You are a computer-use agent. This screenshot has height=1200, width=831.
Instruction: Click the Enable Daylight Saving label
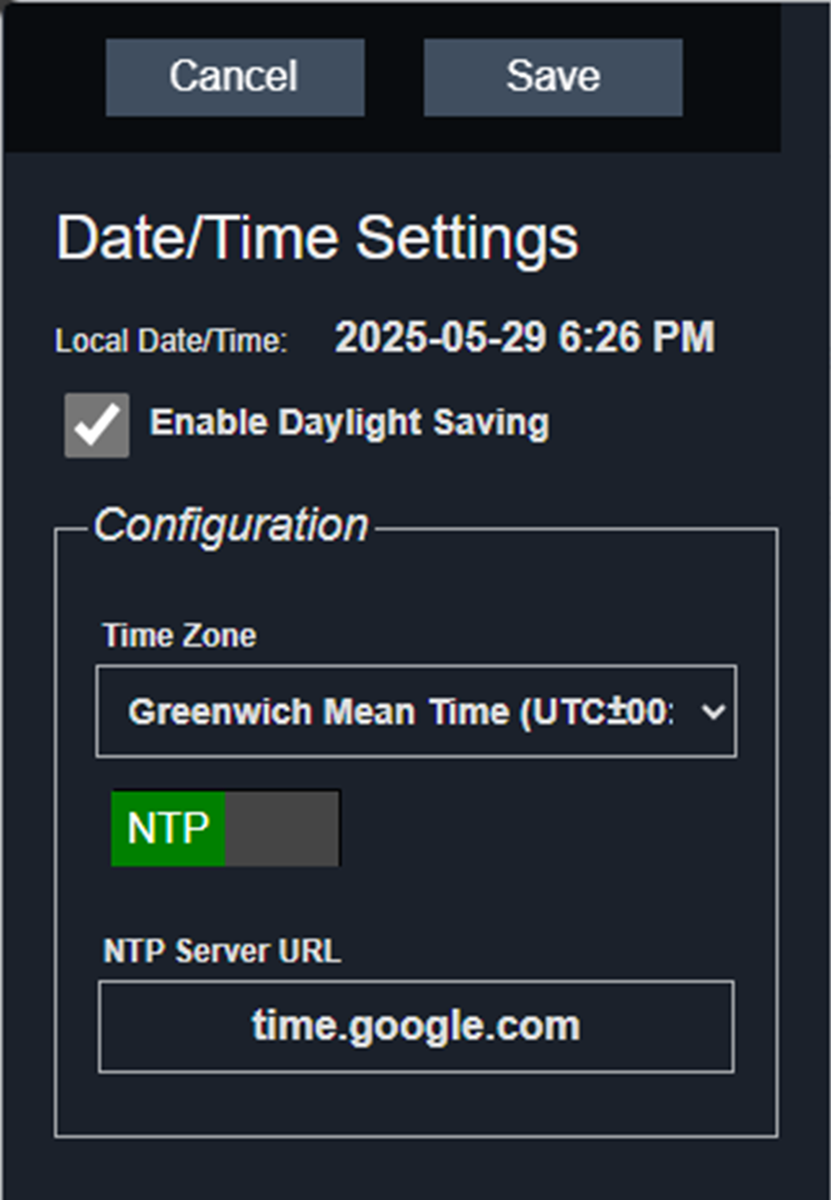(350, 423)
